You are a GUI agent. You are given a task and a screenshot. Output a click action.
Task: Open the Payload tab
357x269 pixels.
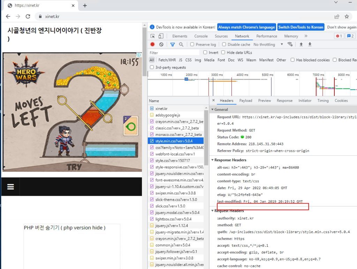click(246, 100)
